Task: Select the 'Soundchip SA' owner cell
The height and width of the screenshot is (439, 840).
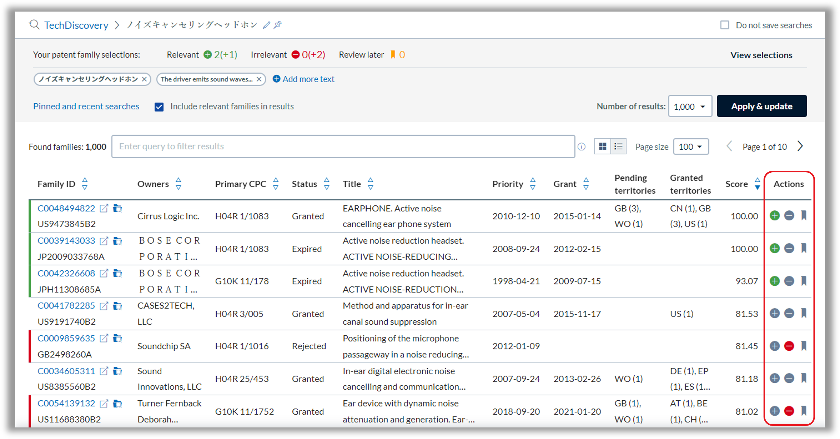Action: tap(164, 346)
